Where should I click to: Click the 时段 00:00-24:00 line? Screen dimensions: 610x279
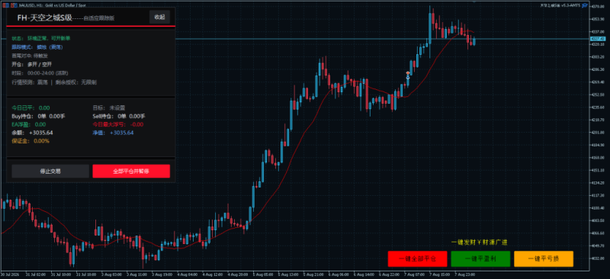[40, 72]
